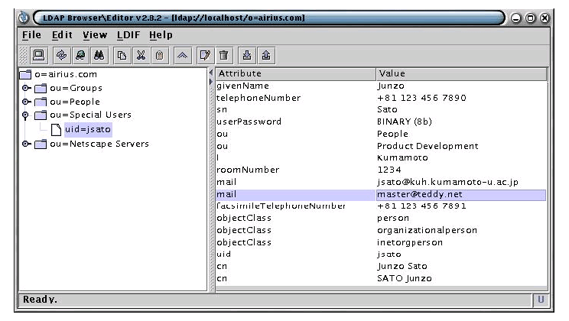Open the File menu
The height and width of the screenshot is (321, 569).
tap(31, 35)
